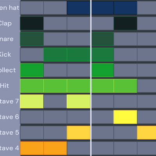Select the Octave 5 row label
Screen dimensions: 156x156
[9, 133]
